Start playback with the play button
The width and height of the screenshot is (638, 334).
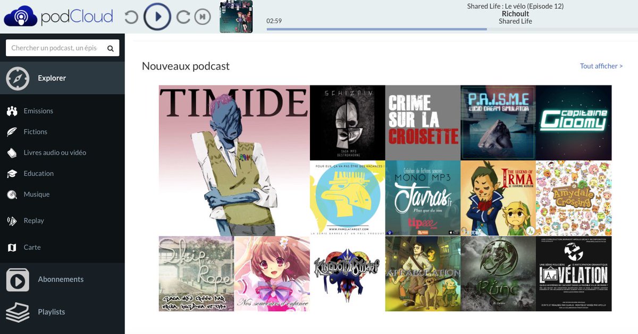click(157, 17)
